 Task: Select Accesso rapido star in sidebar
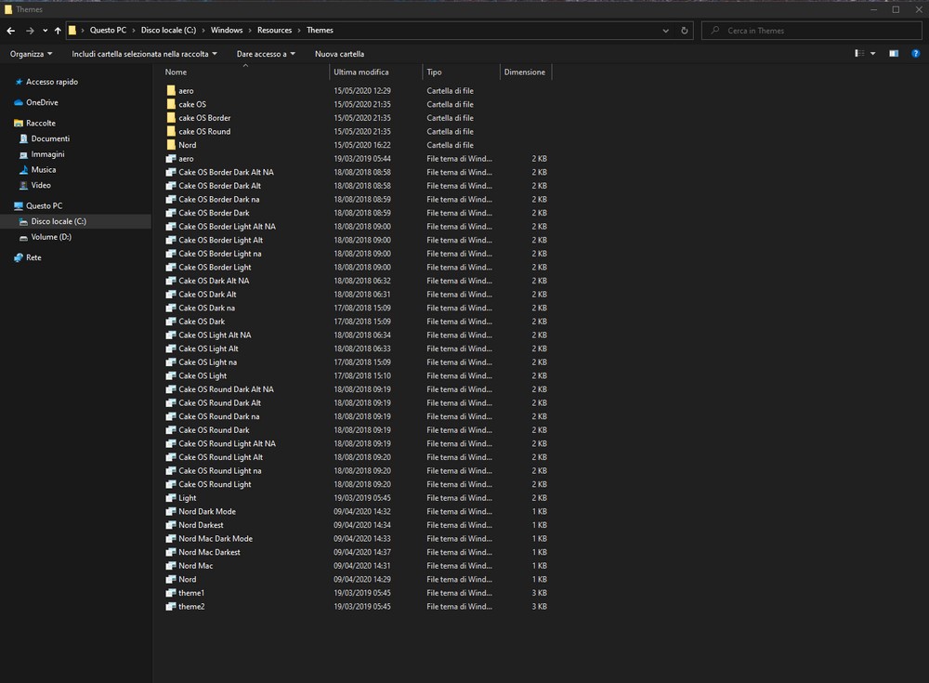click(51, 82)
